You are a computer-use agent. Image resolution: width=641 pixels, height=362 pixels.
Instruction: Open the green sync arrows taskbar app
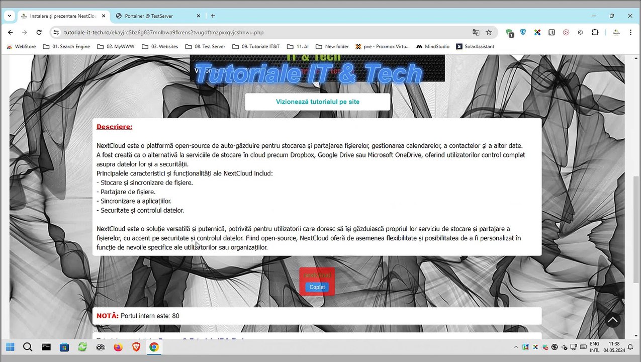(x=82, y=347)
